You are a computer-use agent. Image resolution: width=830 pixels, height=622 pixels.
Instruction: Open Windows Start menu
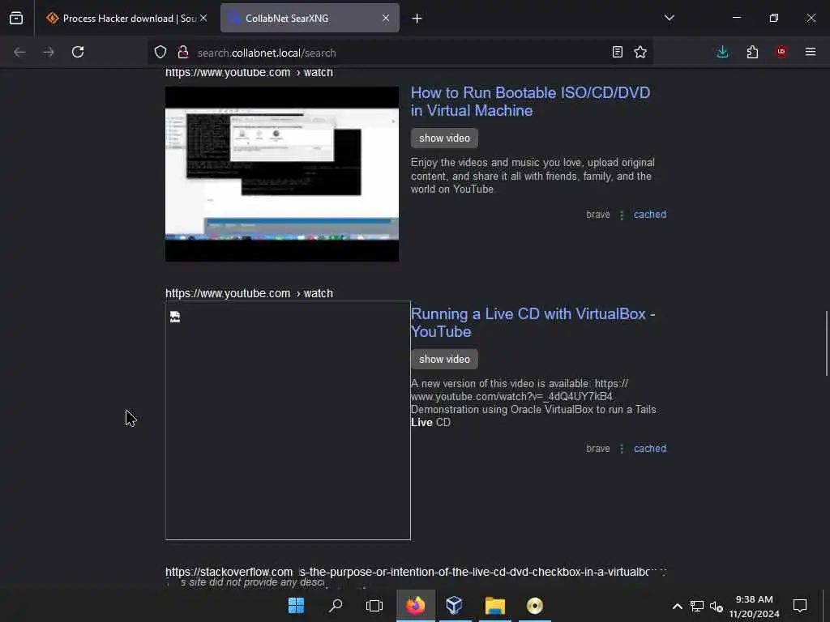pyautogui.click(x=296, y=606)
